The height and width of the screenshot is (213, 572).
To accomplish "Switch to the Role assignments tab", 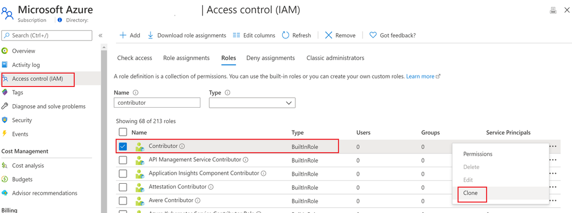I will click(187, 58).
